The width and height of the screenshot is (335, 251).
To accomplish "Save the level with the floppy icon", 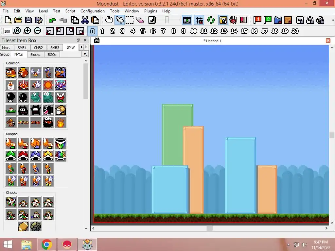I will point(28,20).
